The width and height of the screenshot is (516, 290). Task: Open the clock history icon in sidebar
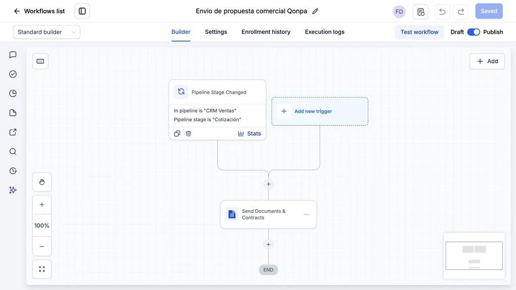(13, 171)
